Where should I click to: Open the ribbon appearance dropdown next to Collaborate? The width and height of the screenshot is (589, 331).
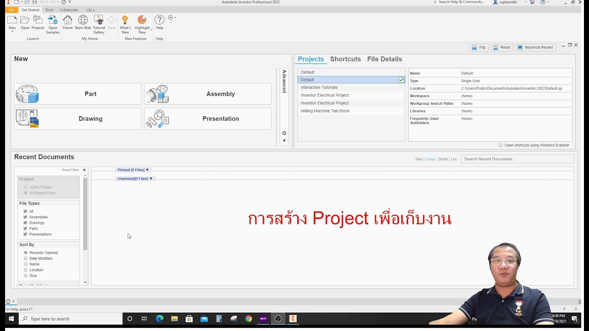pyautogui.click(x=91, y=10)
